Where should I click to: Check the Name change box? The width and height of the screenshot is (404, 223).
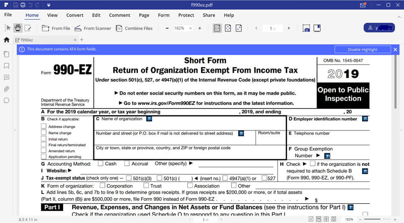[44, 132]
